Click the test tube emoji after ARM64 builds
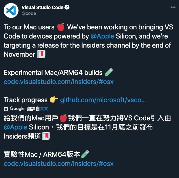 pos(109,72)
